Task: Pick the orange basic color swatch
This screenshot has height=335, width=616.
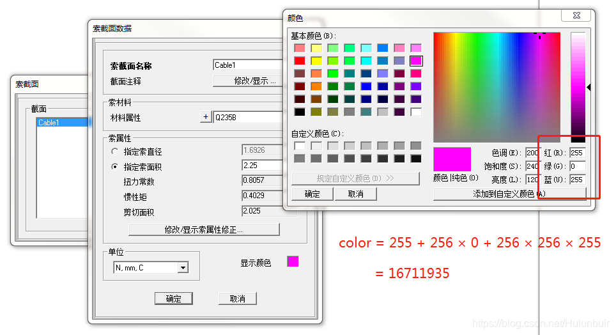Action: tap(316, 86)
